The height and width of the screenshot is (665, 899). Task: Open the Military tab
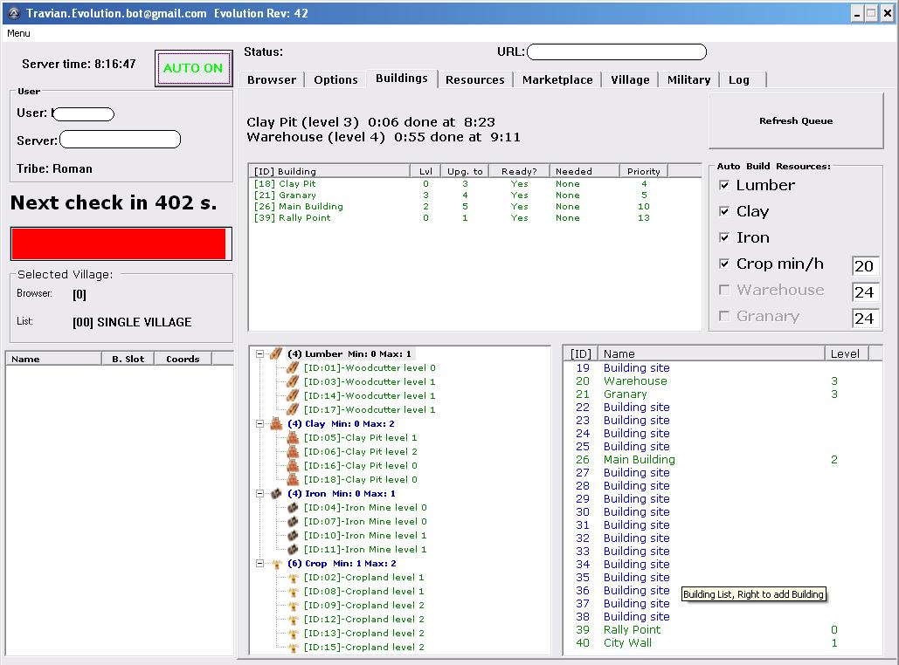(x=688, y=79)
